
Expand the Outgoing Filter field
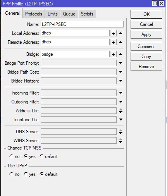(121, 102)
